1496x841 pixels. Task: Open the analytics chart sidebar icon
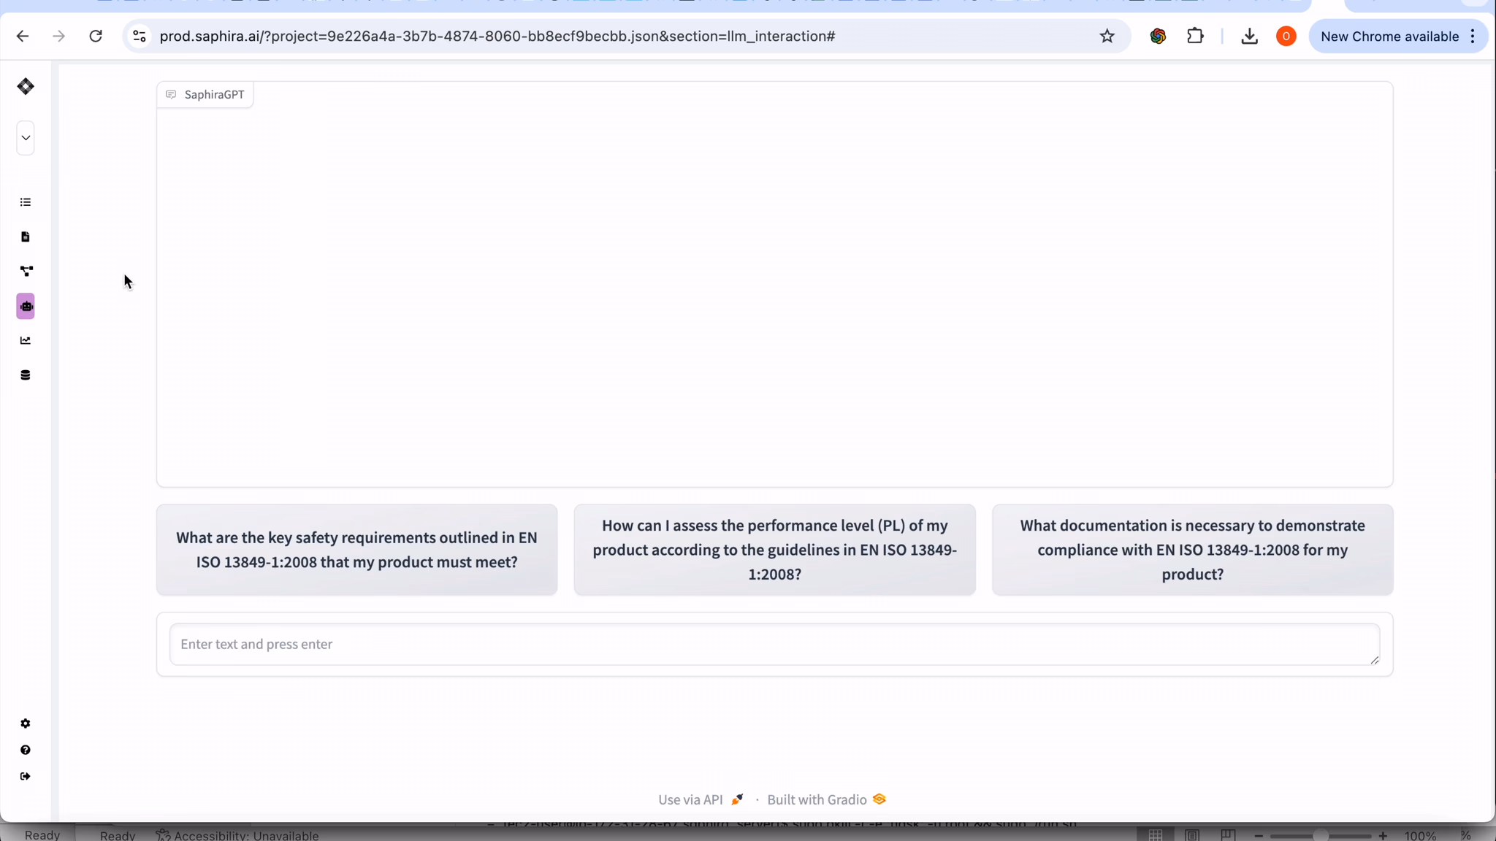click(x=26, y=340)
